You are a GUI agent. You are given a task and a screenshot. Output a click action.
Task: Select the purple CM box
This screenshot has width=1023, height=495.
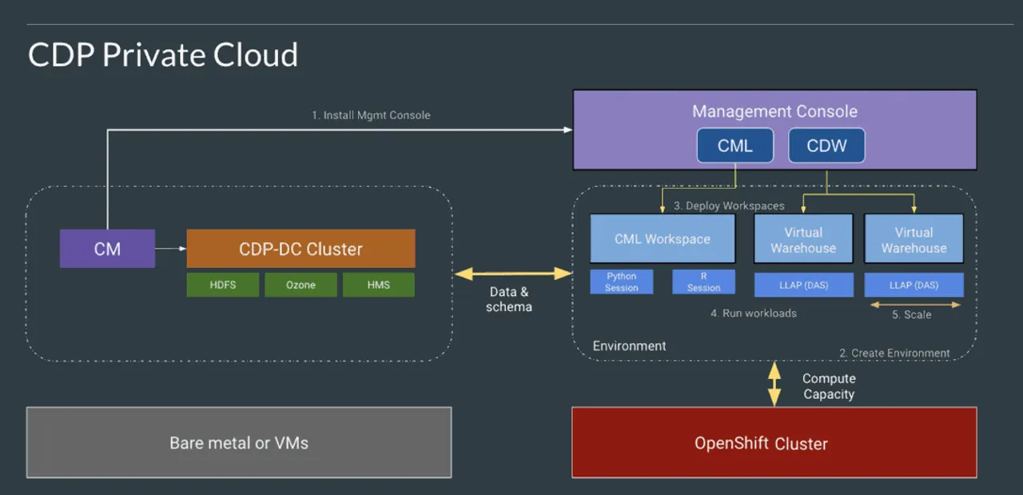tap(107, 249)
